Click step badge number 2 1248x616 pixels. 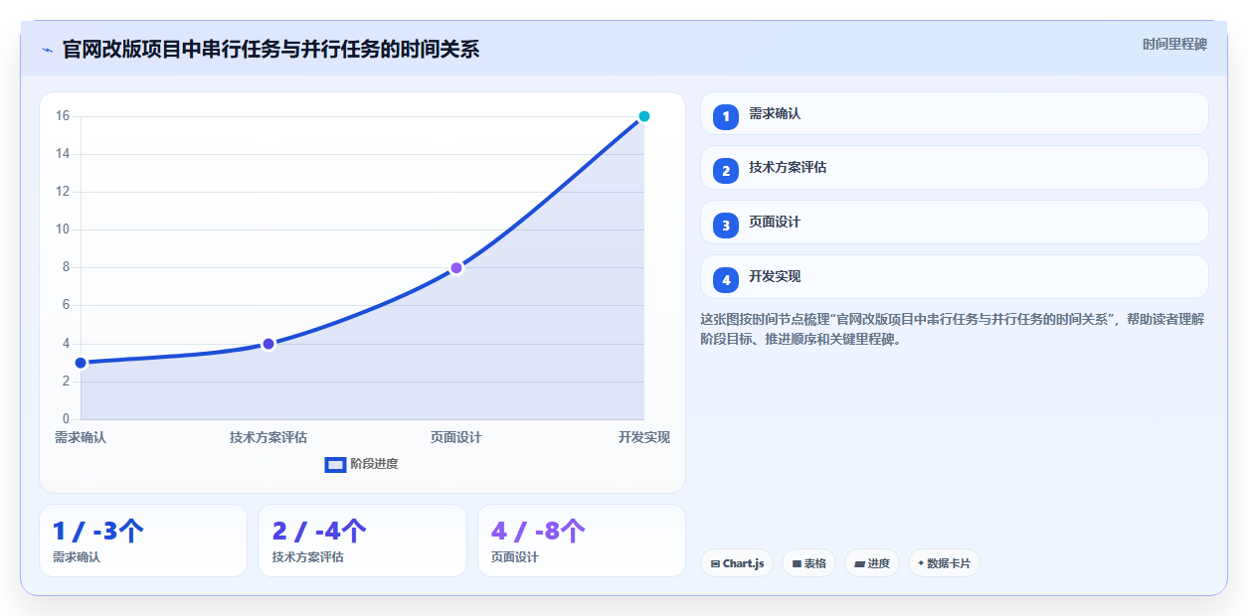pos(726,170)
